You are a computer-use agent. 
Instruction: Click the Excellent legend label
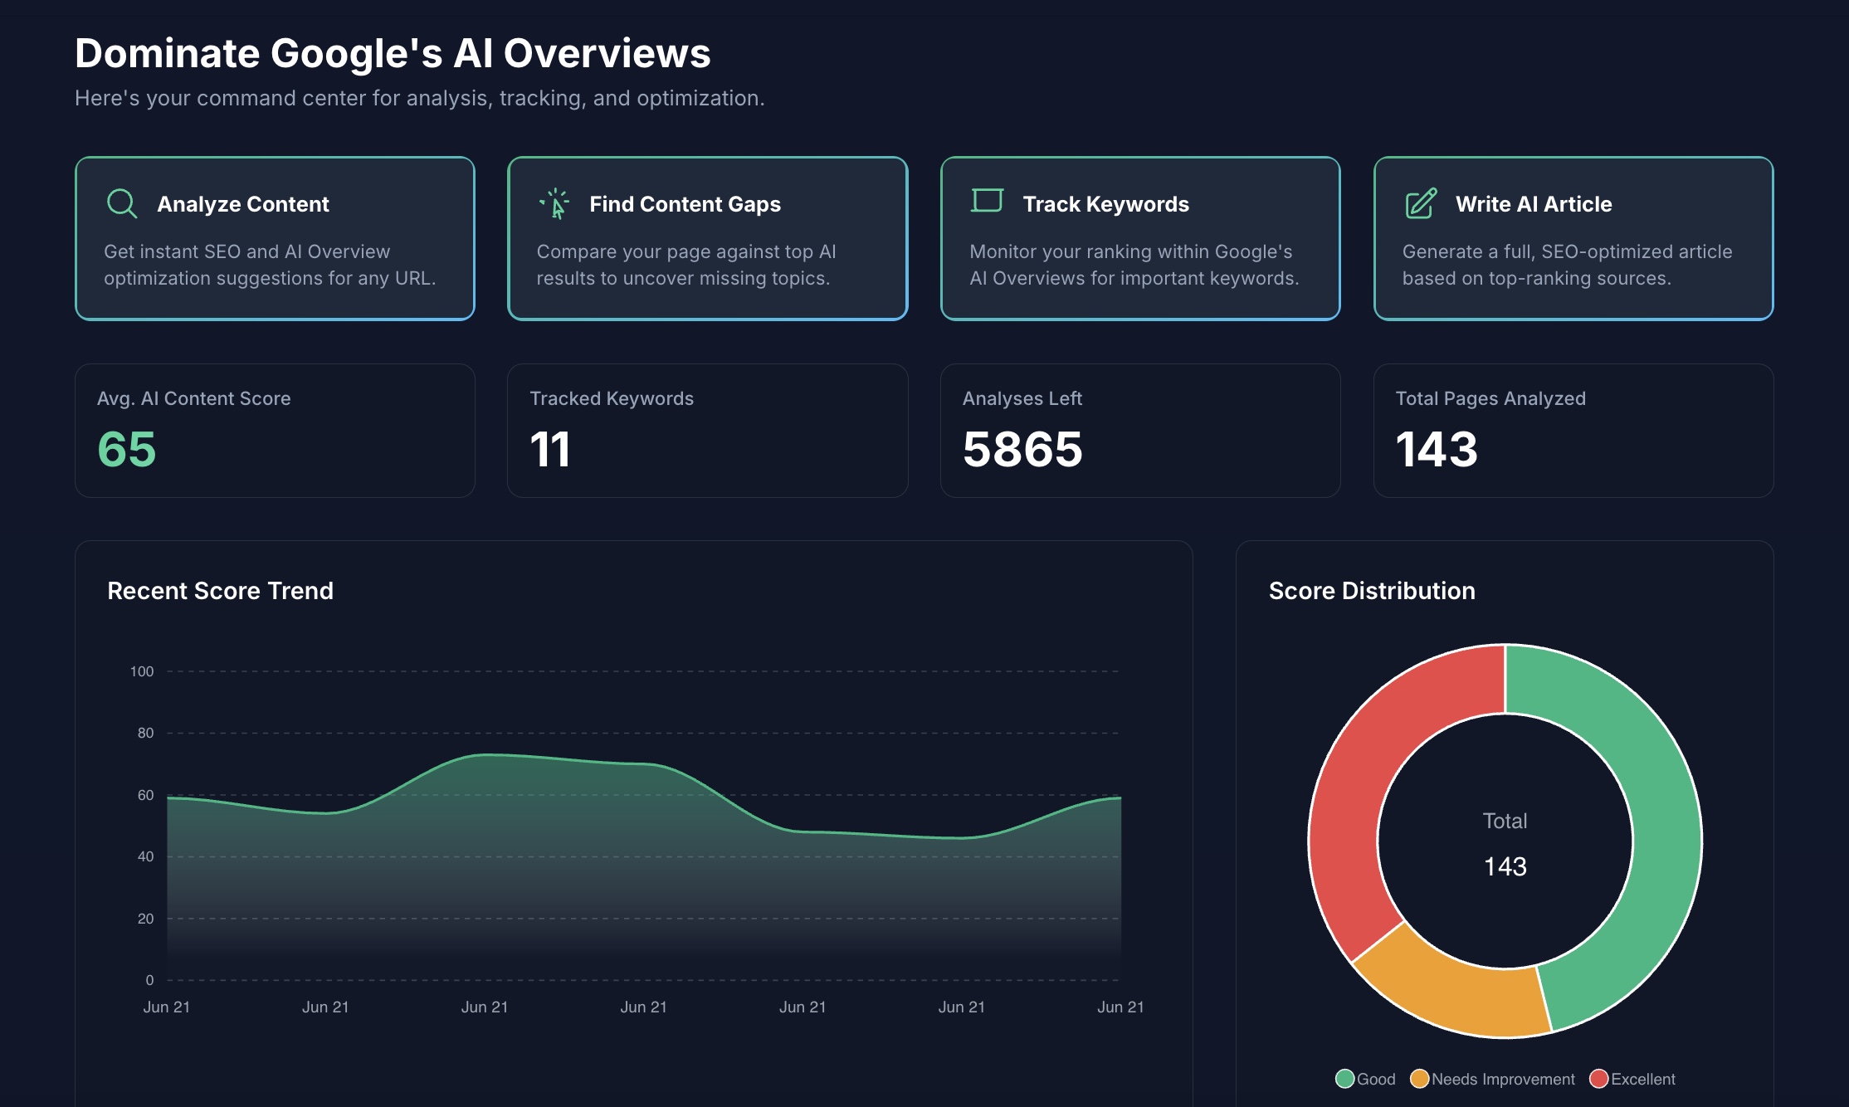[1643, 1079]
